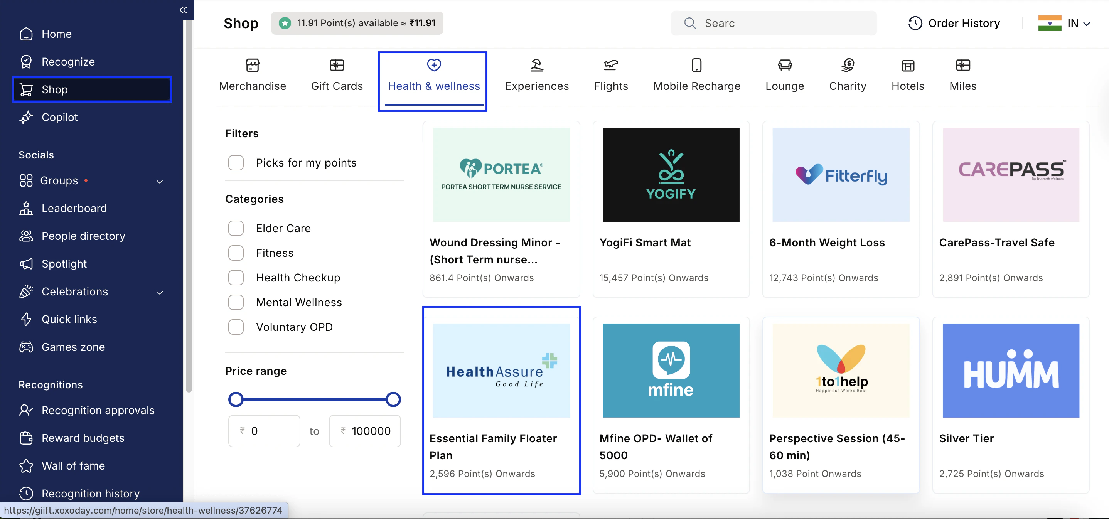
Task: Click the Celebrations party icon
Action: (x=26, y=292)
